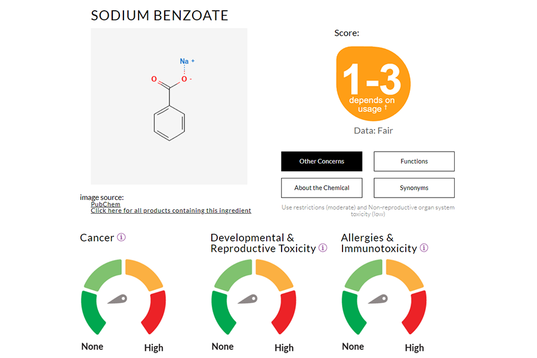Click the Developmental & Reproductive Toxicity gauge needle
This screenshot has height=358, width=537.
click(x=248, y=300)
